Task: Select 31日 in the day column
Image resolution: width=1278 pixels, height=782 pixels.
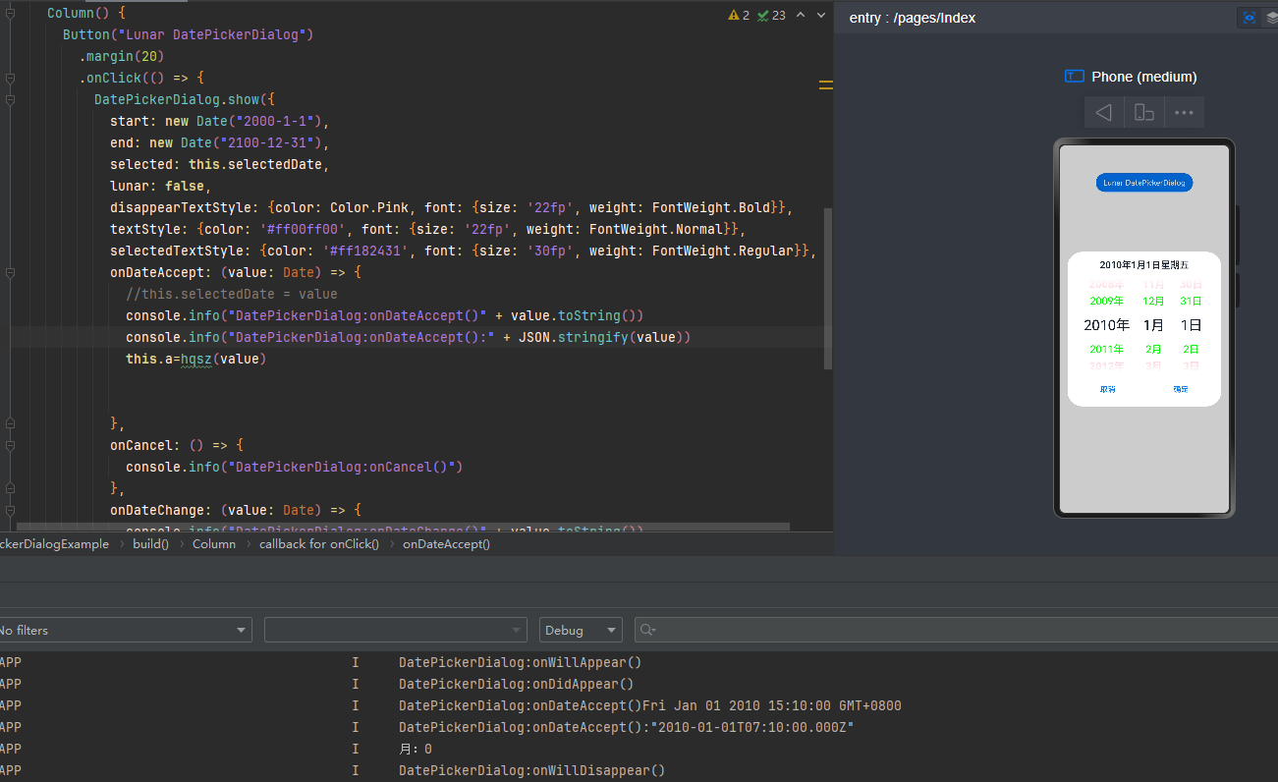Action: coord(1191,301)
